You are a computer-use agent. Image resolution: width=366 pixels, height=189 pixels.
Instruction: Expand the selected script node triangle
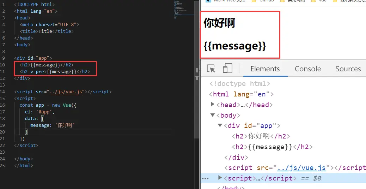coord(220,178)
